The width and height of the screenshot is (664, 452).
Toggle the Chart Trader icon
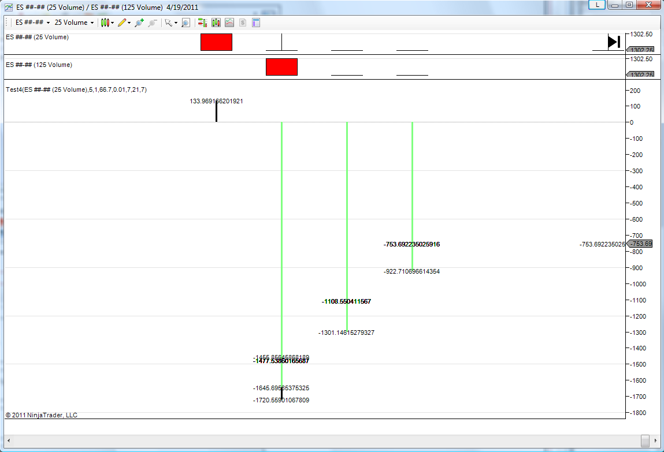click(x=202, y=23)
